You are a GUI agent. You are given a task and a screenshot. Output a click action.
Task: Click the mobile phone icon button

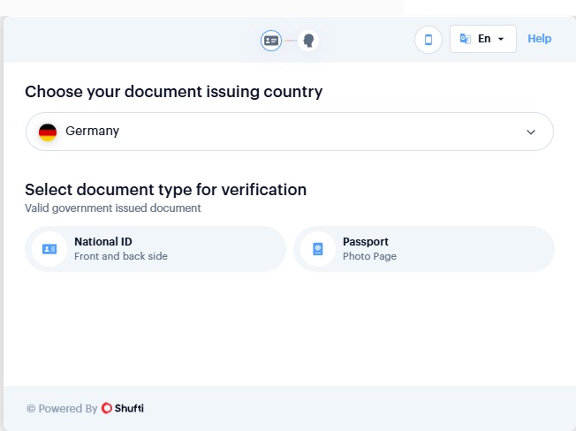point(428,39)
